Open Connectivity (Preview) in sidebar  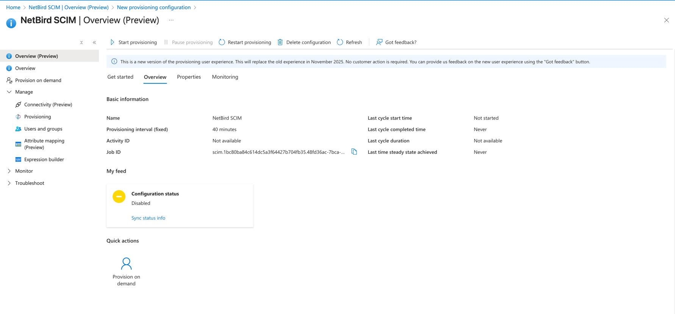pyautogui.click(x=48, y=105)
